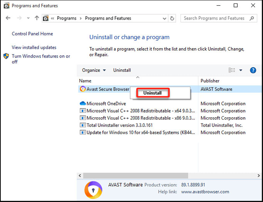Screen dimensions: 263x202
Task: Click the search magnifier icon
Action: pos(251,18)
